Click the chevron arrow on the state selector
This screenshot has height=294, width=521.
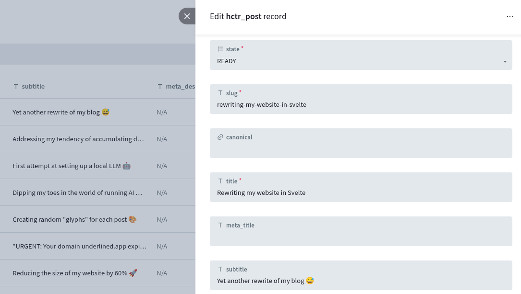(505, 61)
